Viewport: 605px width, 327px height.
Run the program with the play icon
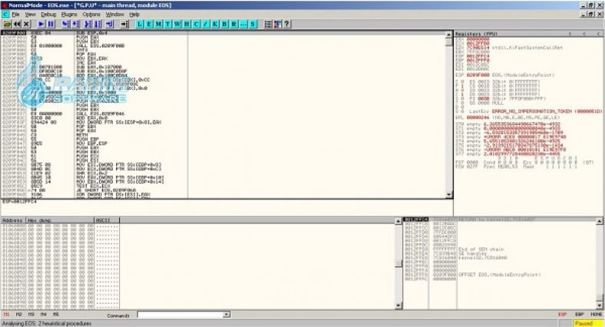coord(41,24)
